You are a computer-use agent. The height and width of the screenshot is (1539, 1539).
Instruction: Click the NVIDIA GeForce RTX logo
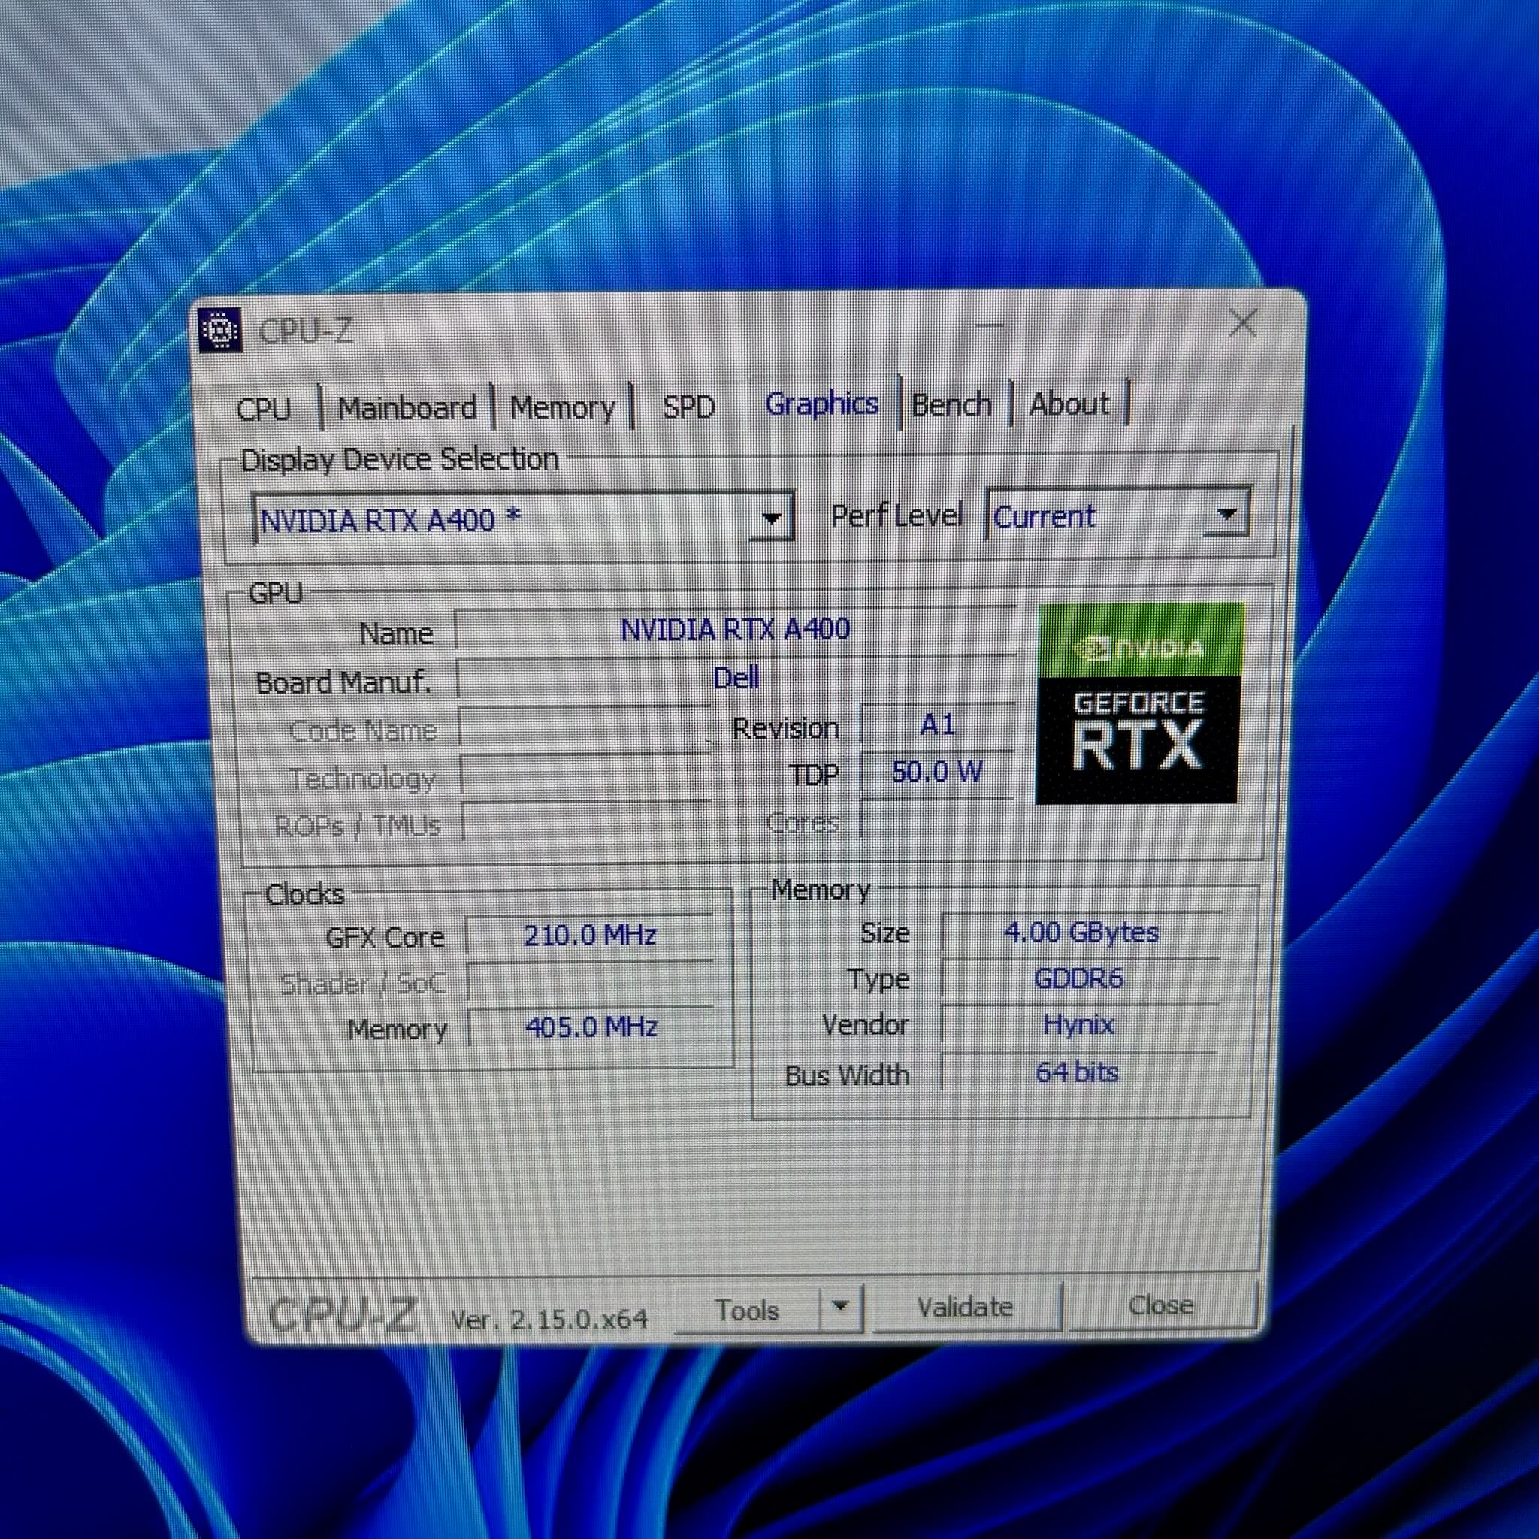click(1139, 703)
